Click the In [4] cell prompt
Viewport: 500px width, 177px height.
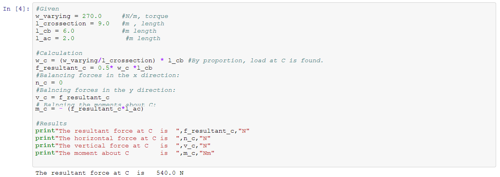tap(16, 9)
